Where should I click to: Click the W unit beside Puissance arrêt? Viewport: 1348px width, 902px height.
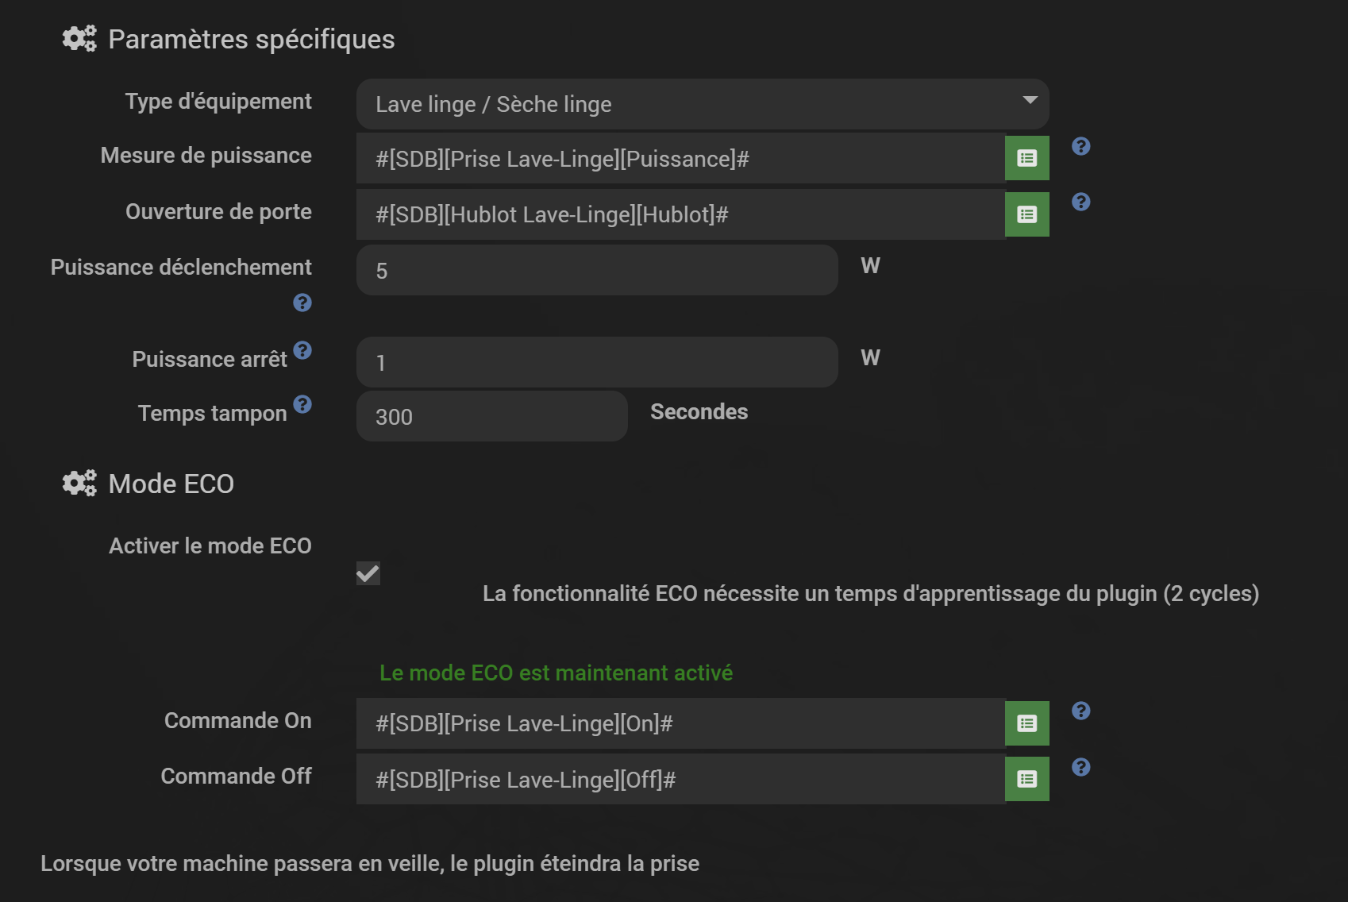pyautogui.click(x=871, y=357)
